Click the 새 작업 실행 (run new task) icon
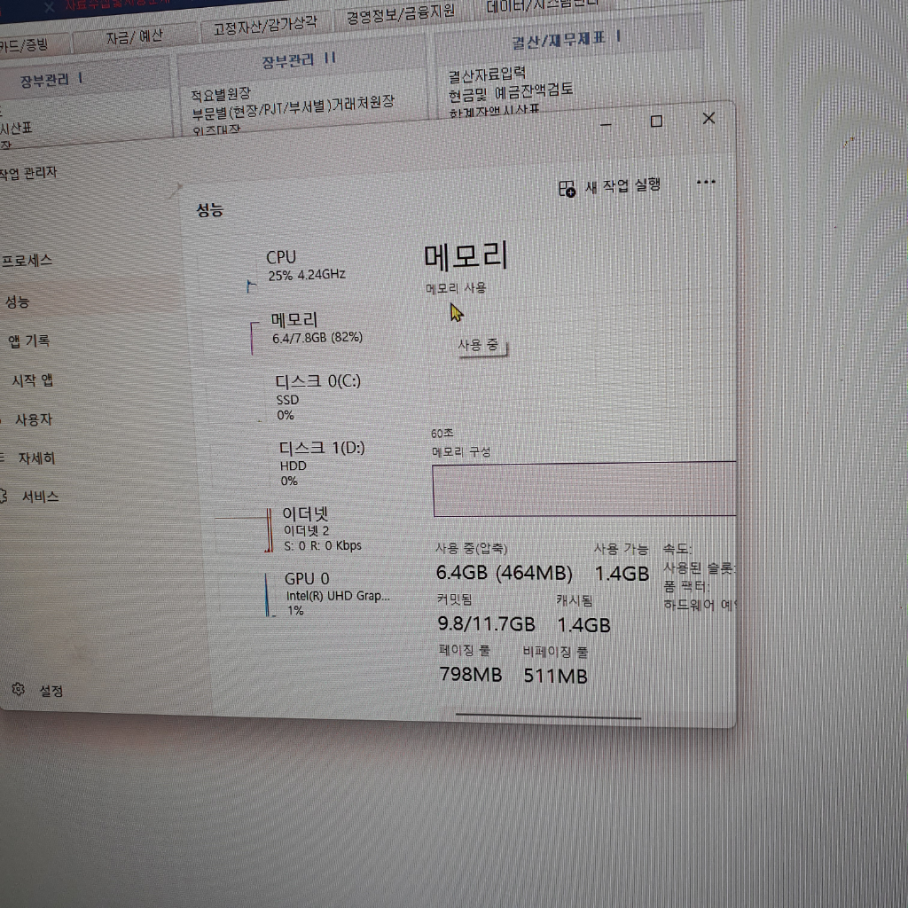 567,188
